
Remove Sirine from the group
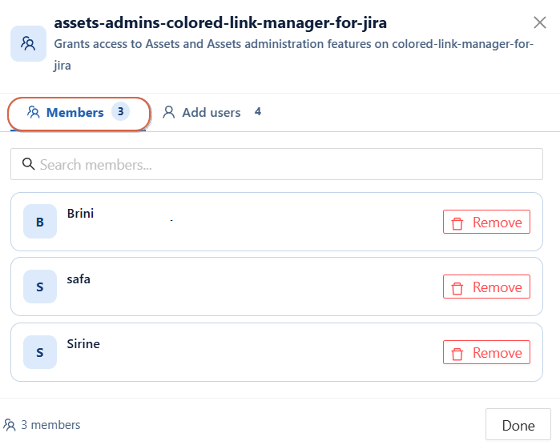tap(486, 353)
